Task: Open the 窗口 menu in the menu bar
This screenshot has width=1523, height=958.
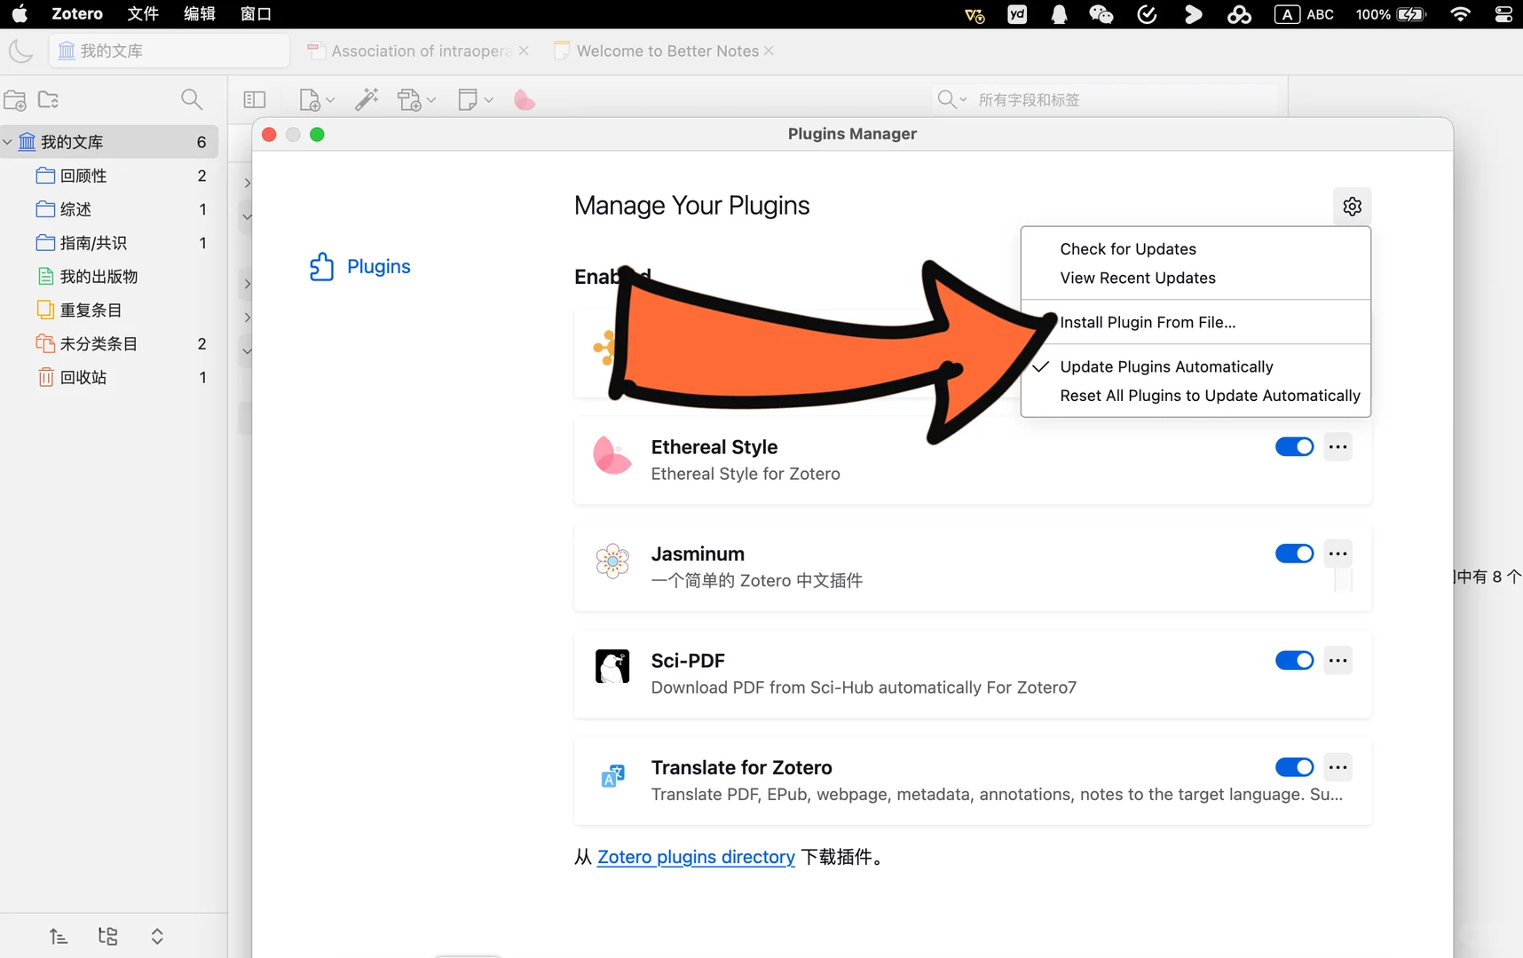Action: [256, 14]
